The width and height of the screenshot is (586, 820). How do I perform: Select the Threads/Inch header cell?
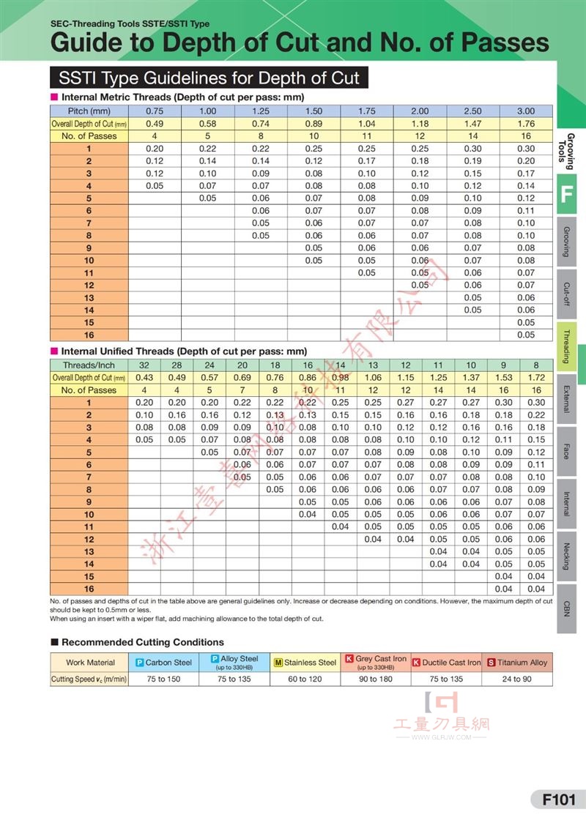pyautogui.click(x=89, y=365)
